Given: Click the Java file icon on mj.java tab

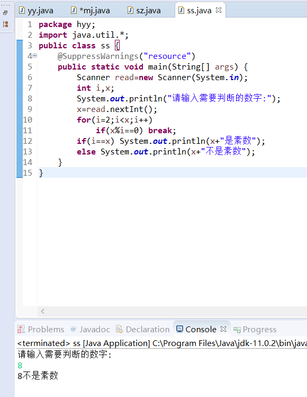Looking at the screenshot, I should point(74,10).
